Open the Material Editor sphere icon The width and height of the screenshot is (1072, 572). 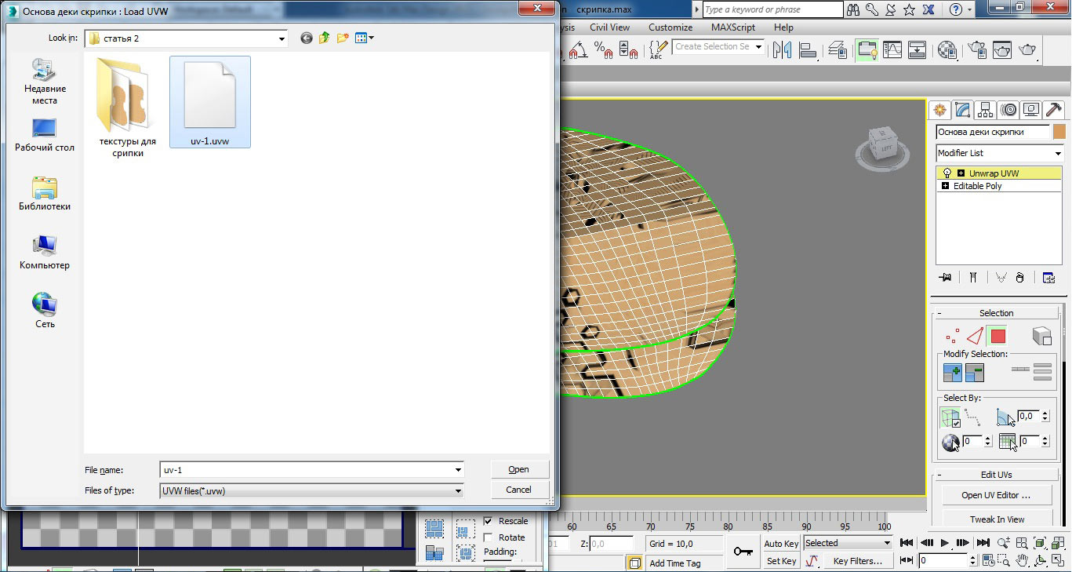[947, 49]
